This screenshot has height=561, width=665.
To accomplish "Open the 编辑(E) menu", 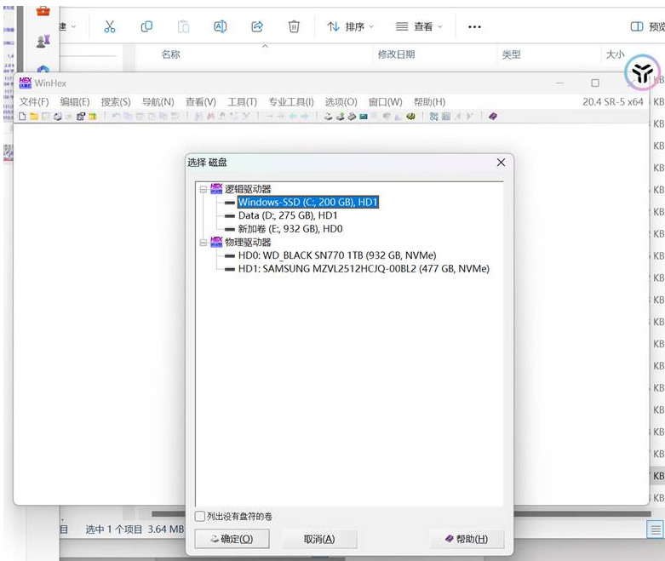I will click(75, 102).
